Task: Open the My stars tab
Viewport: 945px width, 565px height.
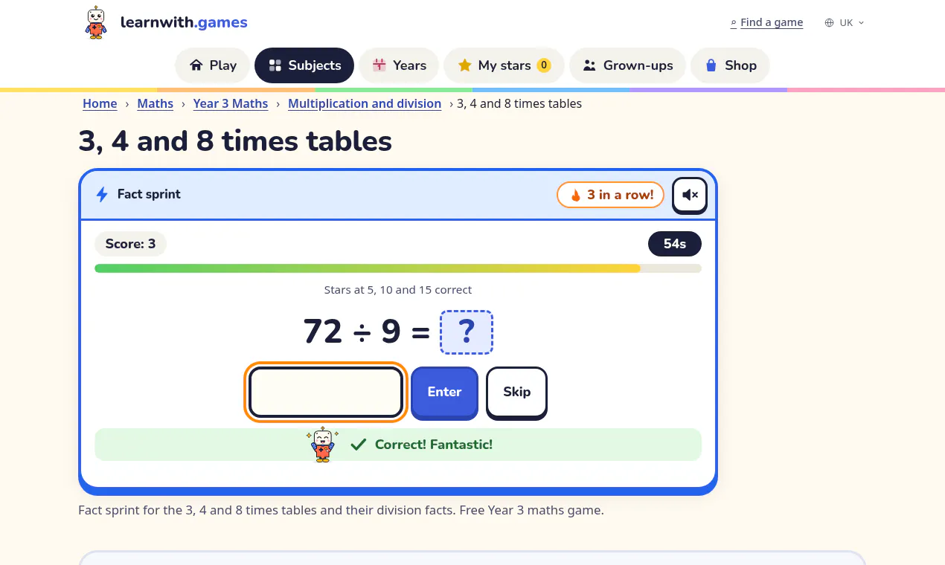Action: click(x=504, y=65)
